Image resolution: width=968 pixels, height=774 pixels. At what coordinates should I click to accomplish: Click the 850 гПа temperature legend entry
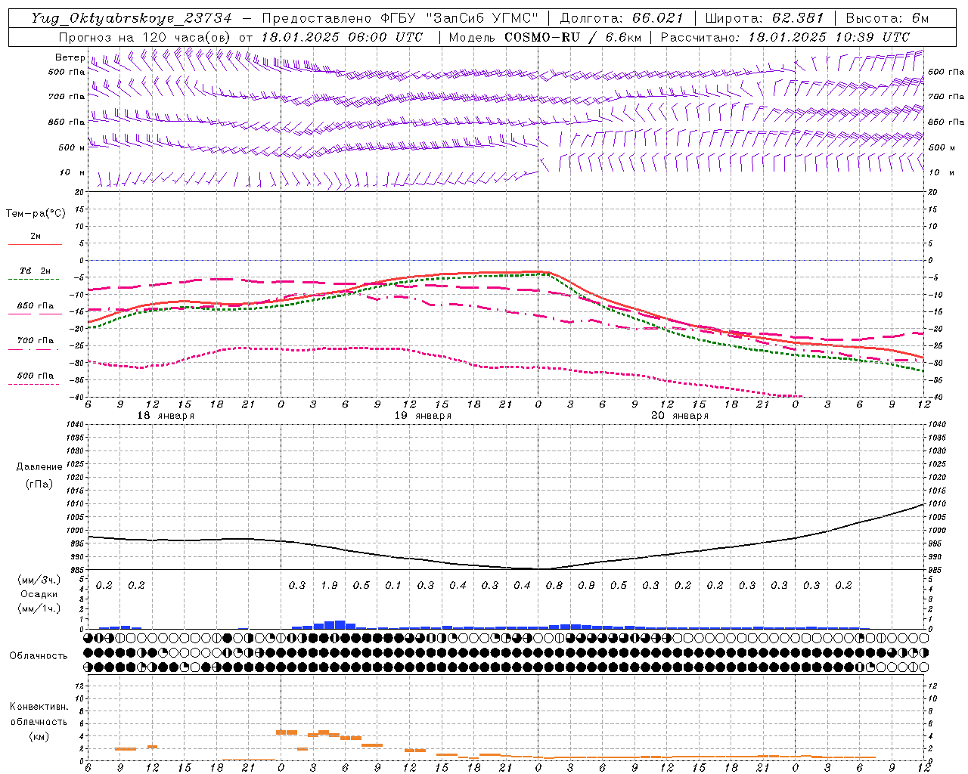36,306
